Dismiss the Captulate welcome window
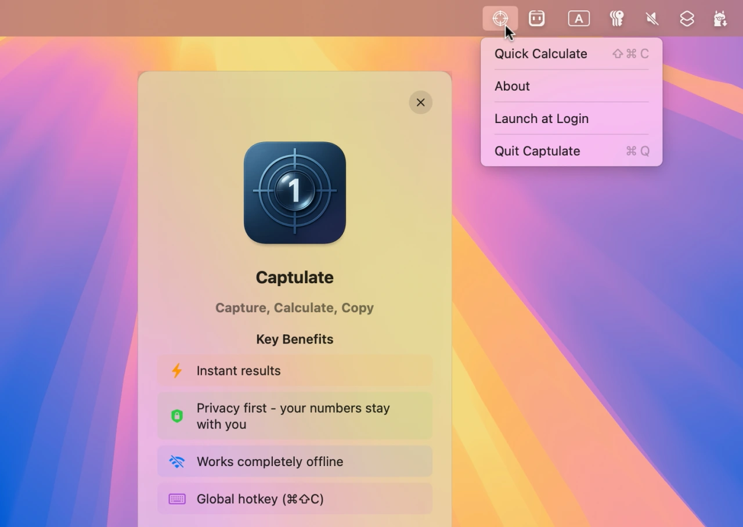 click(420, 102)
